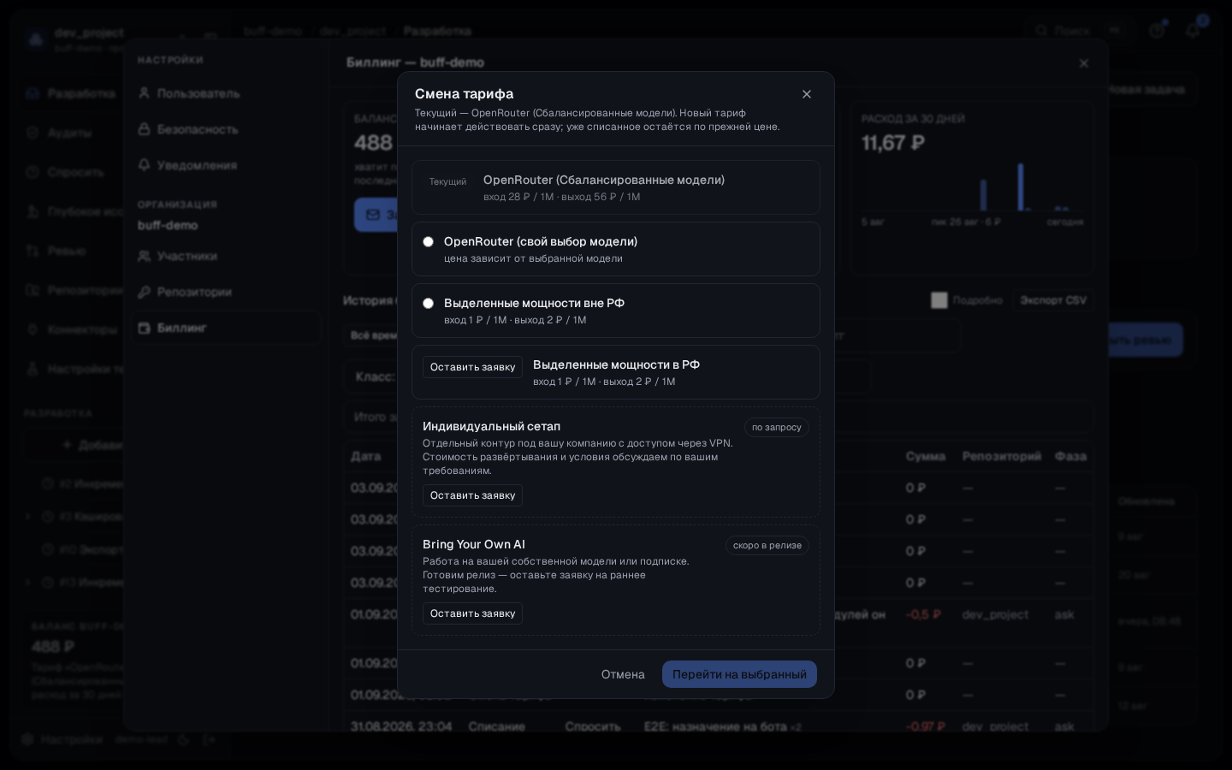1232x770 pixels.
Task: Open the Коннекторы section icon
Action: tap(33, 329)
